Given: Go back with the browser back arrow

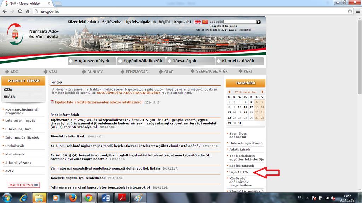Looking at the screenshot, I should (5, 11).
